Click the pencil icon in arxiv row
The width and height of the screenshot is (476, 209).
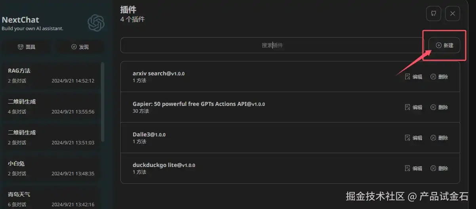[407, 77]
